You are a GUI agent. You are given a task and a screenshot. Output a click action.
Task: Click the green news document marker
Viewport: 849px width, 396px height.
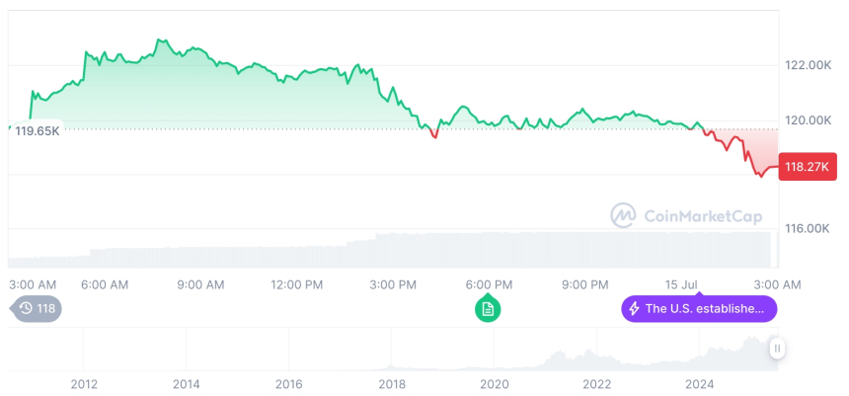click(487, 309)
